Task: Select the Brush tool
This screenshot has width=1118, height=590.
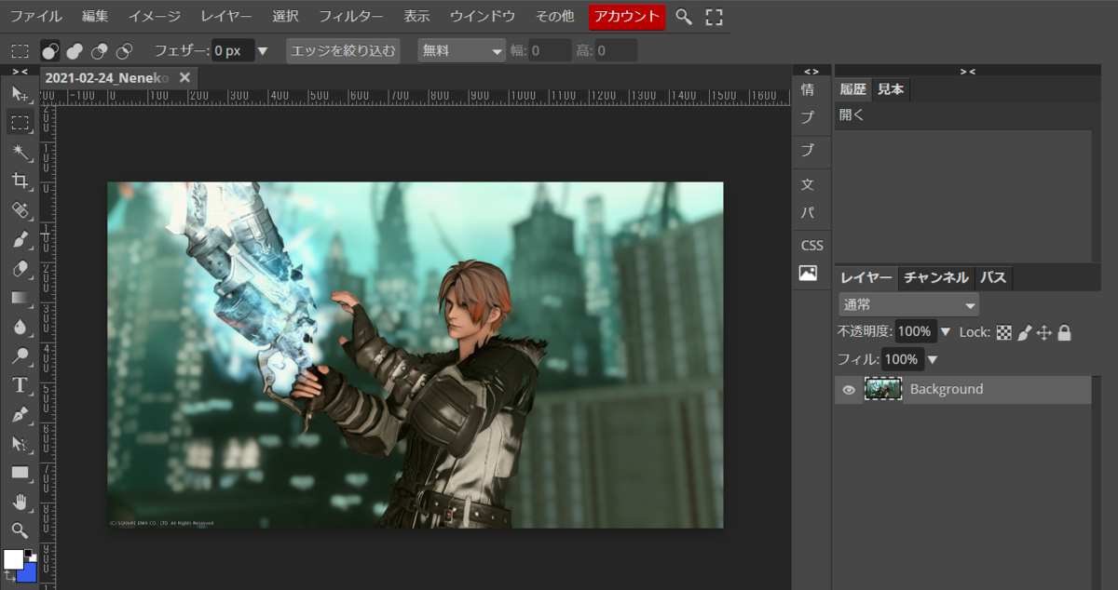Action: click(20, 239)
